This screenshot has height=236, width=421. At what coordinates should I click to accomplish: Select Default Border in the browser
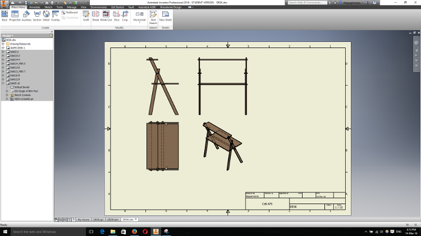point(22,87)
